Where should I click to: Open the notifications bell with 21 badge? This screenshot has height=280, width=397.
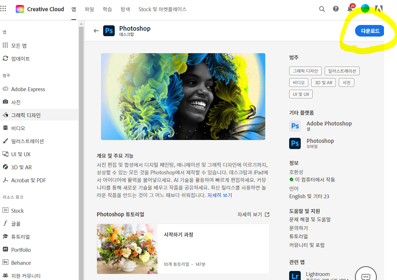pyautogui.click(x=350, y=9)
